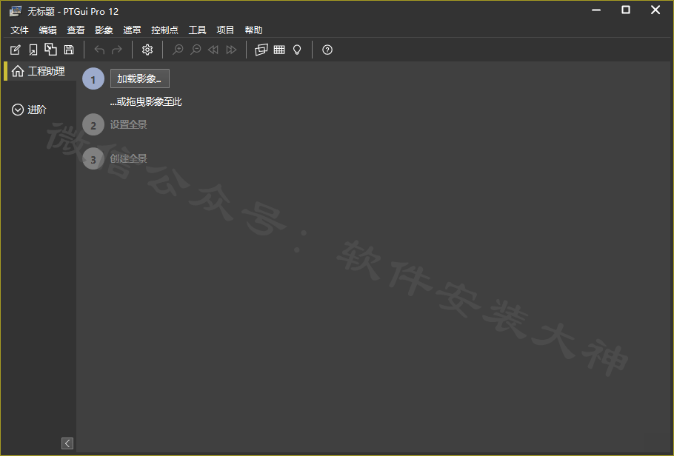Viewport: 674px width, 456px height.
Task: Open the 编辑 menu
Action: click(47, 30)
